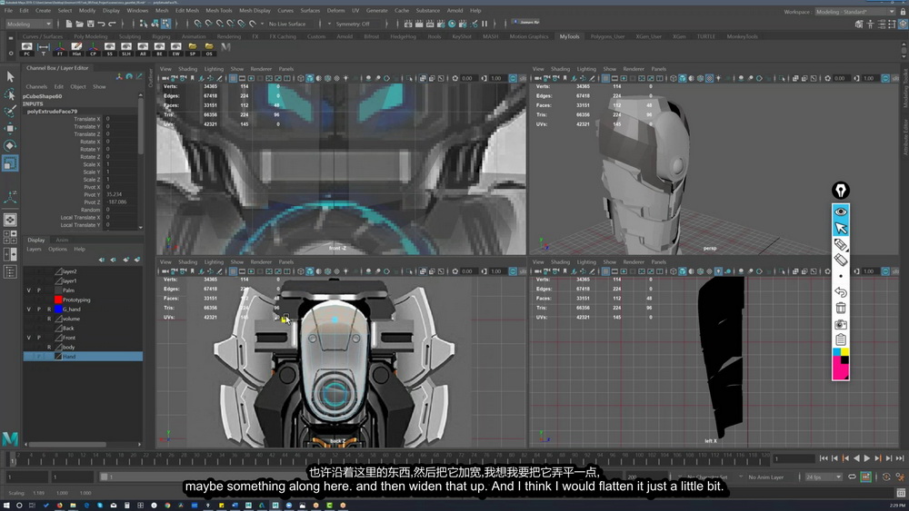This screenshot has height=511, width=909.
Task: Open a scene with the folder icon
Action: coord(79,24)
